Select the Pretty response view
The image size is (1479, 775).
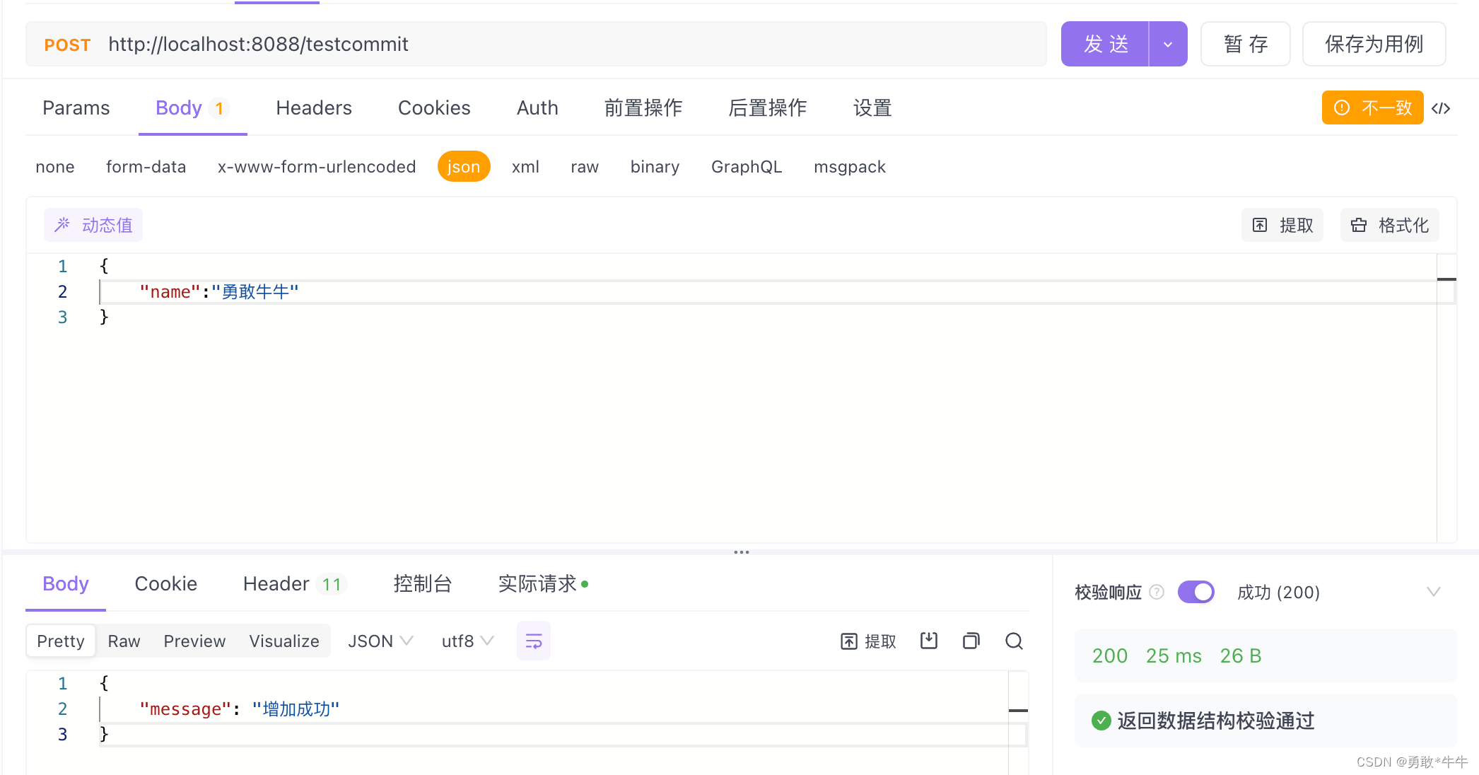click(x=61, y=641)
